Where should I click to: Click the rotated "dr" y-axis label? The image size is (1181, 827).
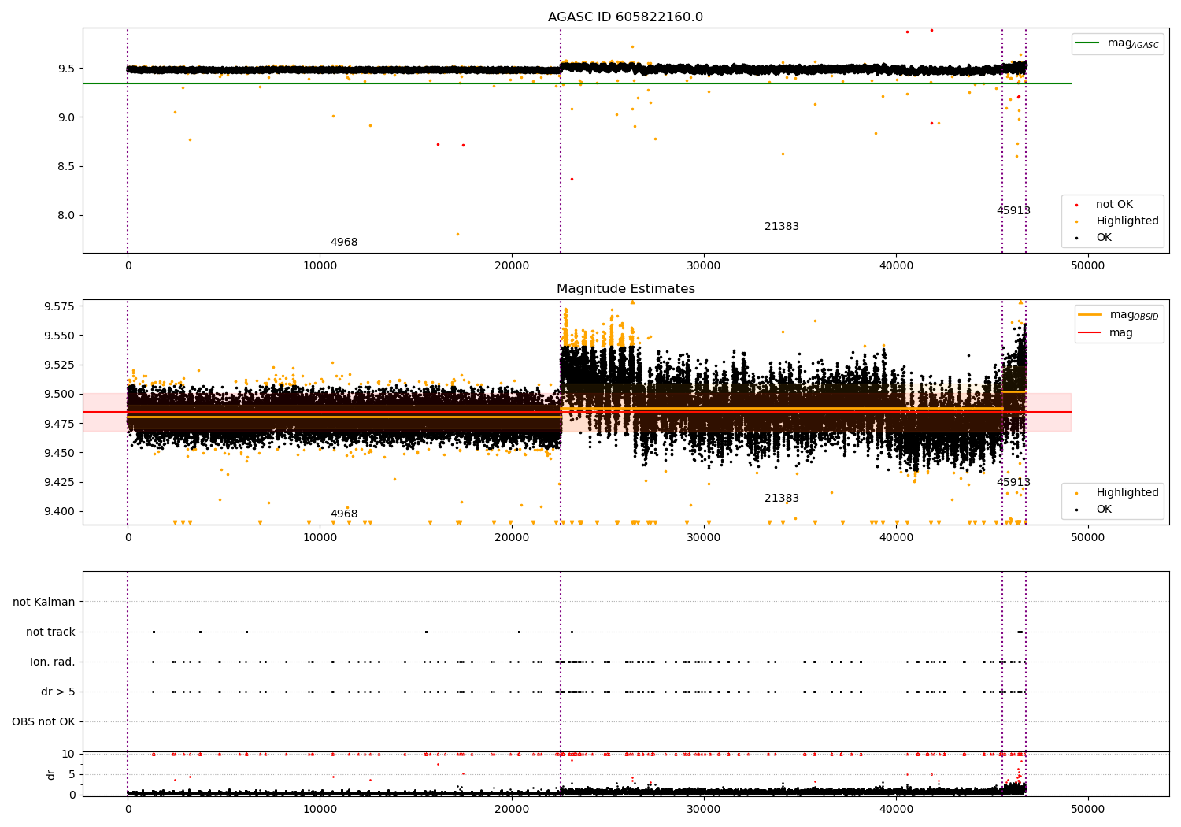[x=51, y=774]
